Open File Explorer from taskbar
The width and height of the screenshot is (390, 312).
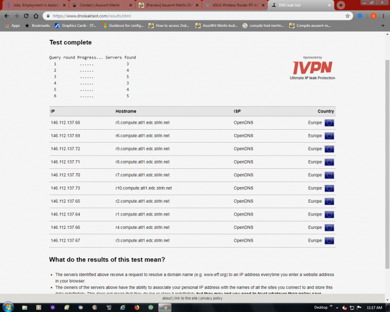tap(25, 308)
